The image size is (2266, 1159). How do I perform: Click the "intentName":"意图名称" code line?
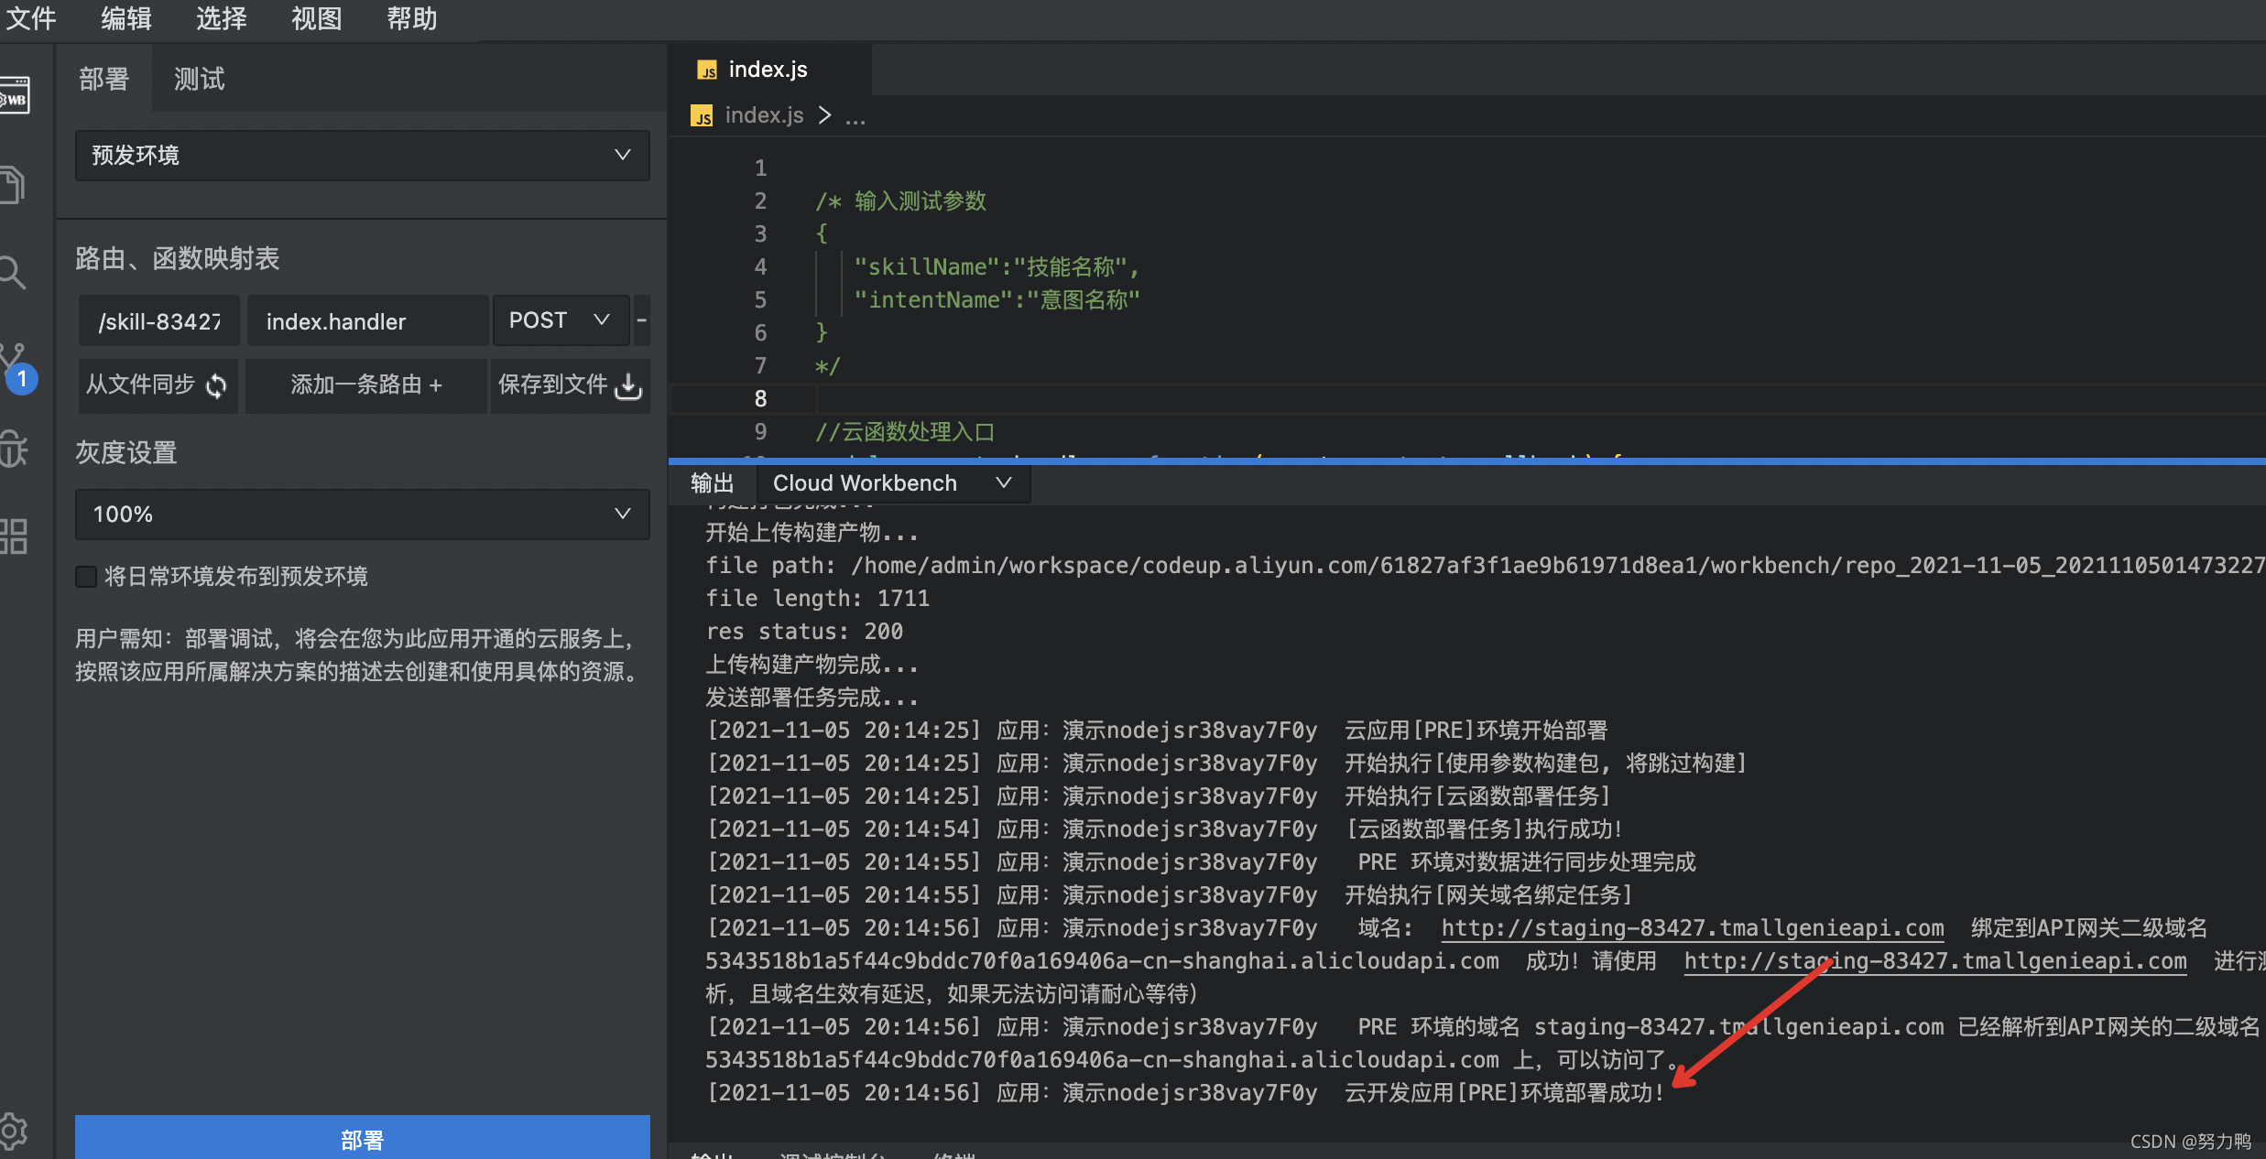pos(997,300)
